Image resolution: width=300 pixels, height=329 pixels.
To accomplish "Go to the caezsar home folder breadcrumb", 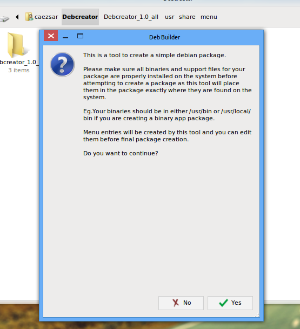I will tap(42, 17).
